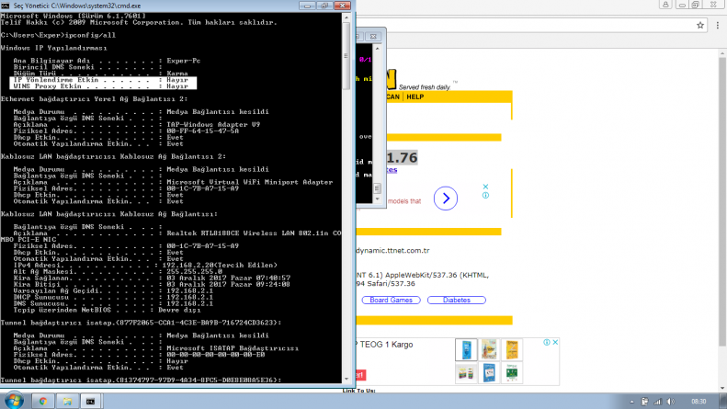Click the Chrome profile person icon
Viewport: 727px width, 409px height.
point(665,5)
